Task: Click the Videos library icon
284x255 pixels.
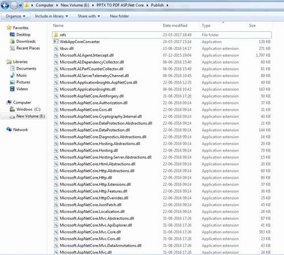Action: (12, 89)
